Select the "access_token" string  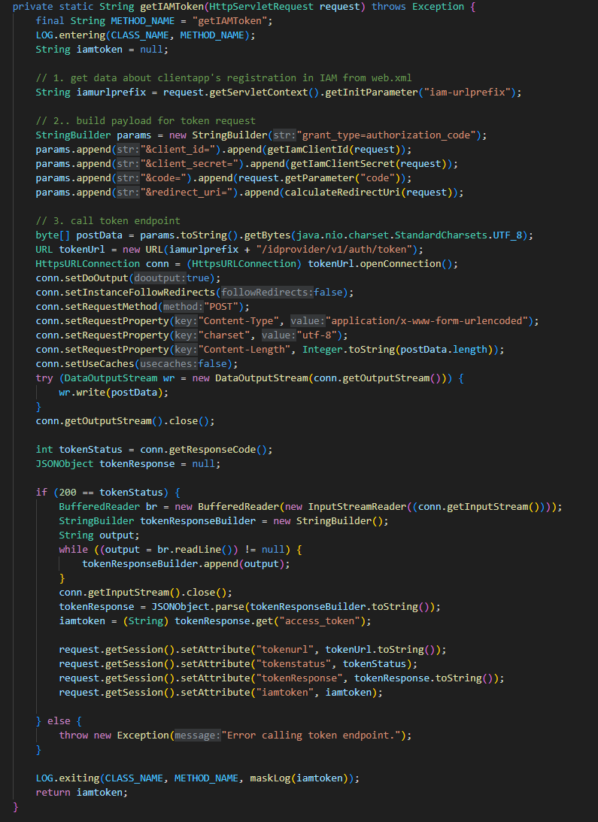tap(320, 620)
